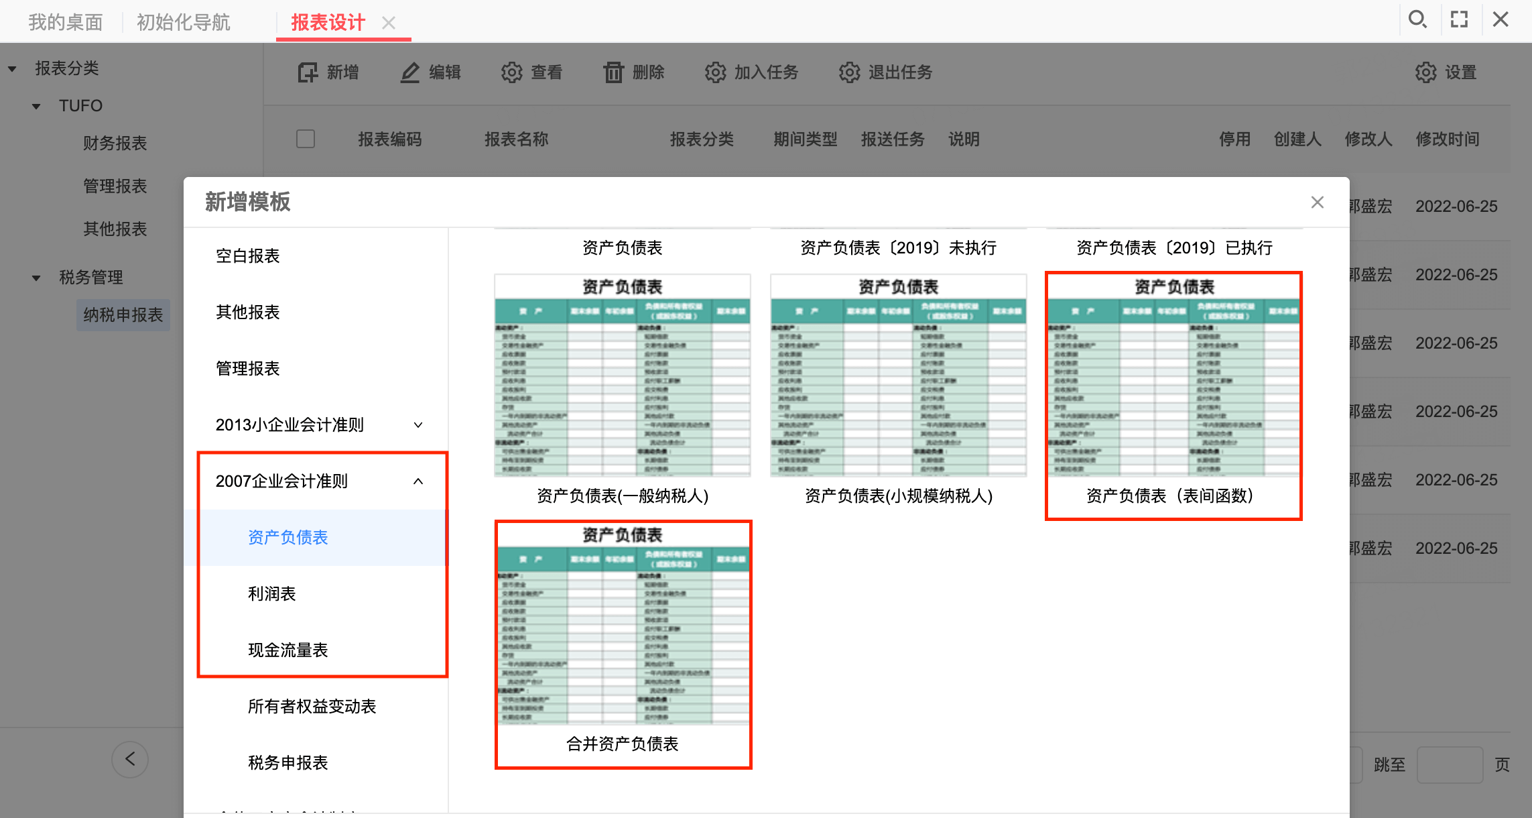Image resolution: width=1532 pixels, height=818 pixels.
Task: Click the 加入任务 toolbar icon
Action: click(x=715, y=72)
